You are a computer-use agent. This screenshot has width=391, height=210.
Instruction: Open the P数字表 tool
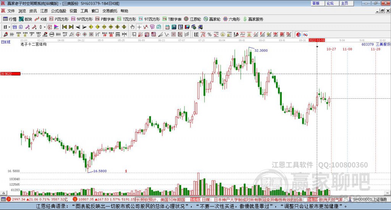point(105,19)
